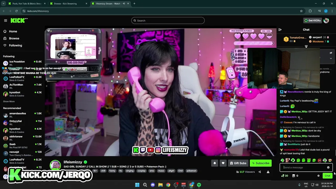The width and height of the screenshot is (336, 189).
Task: Share the stream via share icon
Action: coord(260,172)
